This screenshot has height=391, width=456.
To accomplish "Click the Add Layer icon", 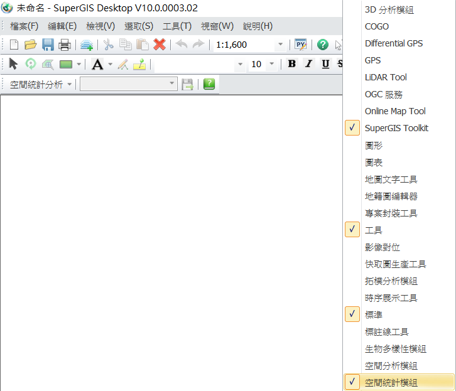I will click(87, 45).
